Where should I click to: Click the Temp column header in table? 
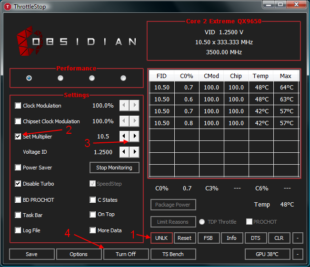[261, 76]
